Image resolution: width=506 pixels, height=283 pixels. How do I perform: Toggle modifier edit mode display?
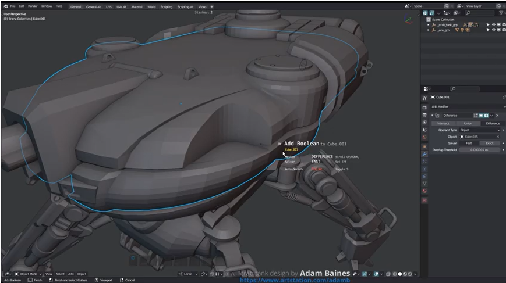click(476, 116)
